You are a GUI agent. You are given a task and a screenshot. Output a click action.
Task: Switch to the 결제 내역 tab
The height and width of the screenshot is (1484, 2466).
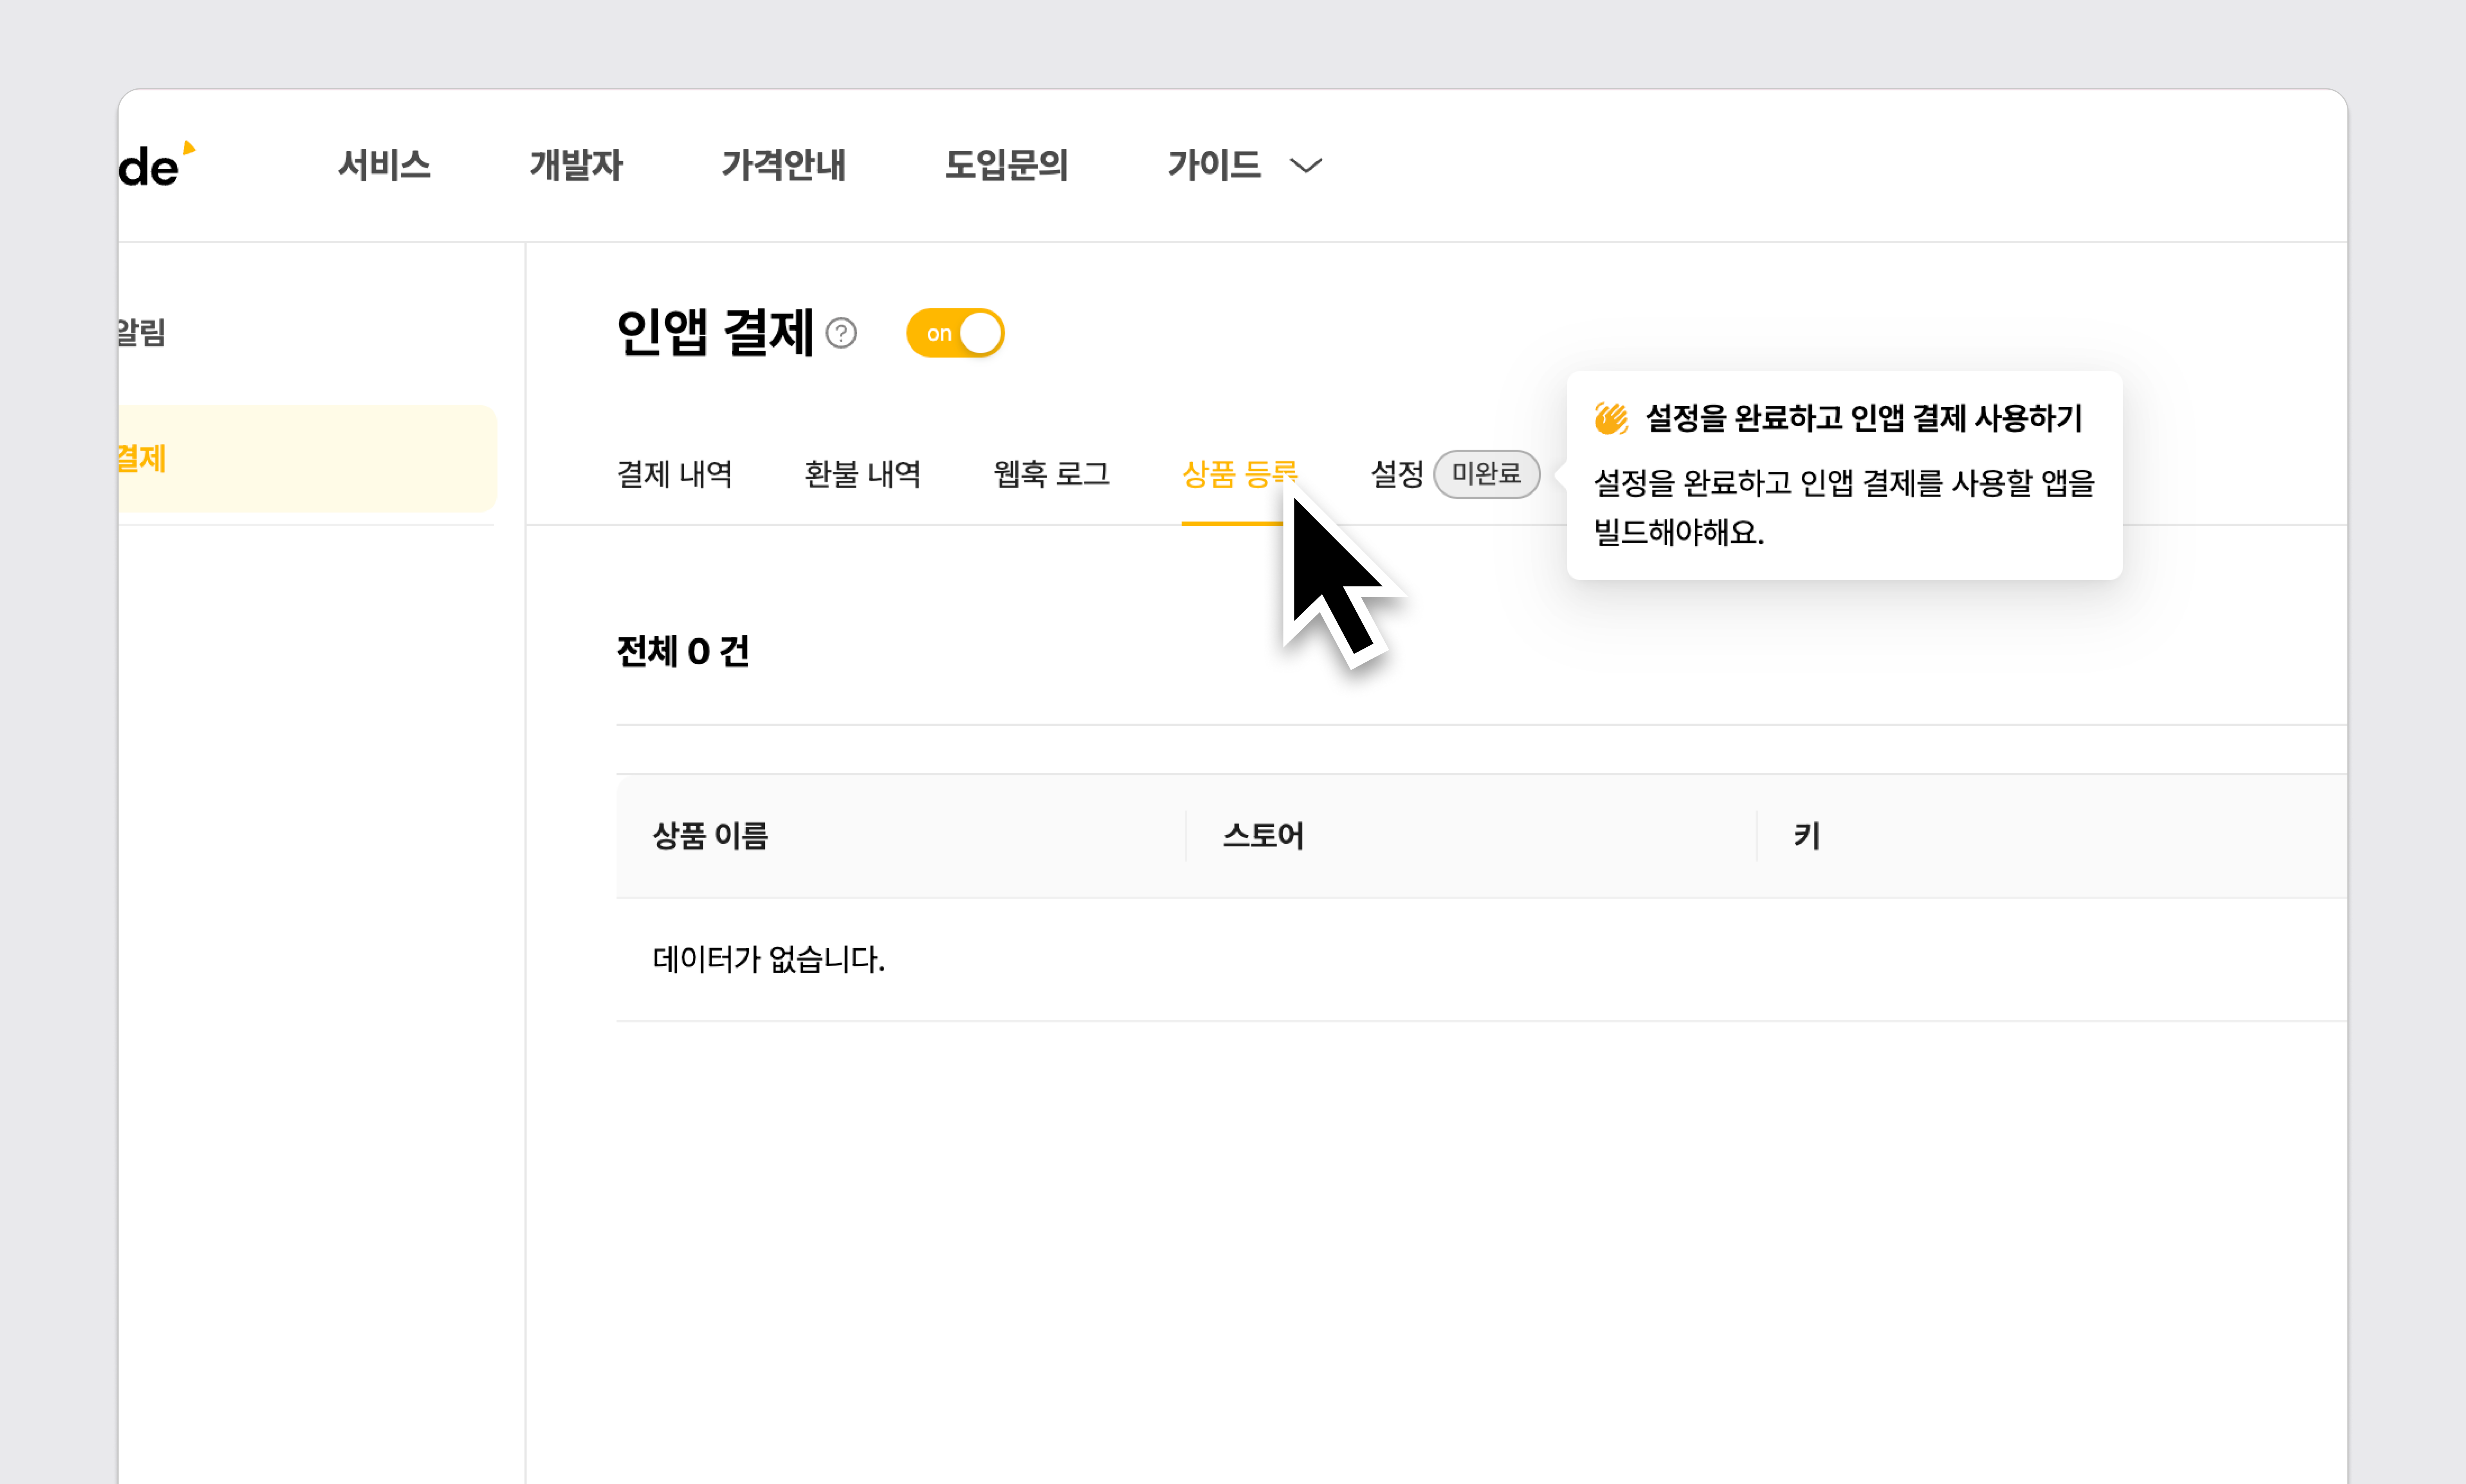tap(675, 474)
